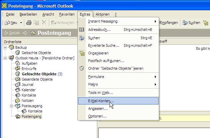Choose Postfach aufräumen... menu entry
Screen dimensions: 210x138
(118, 61)
